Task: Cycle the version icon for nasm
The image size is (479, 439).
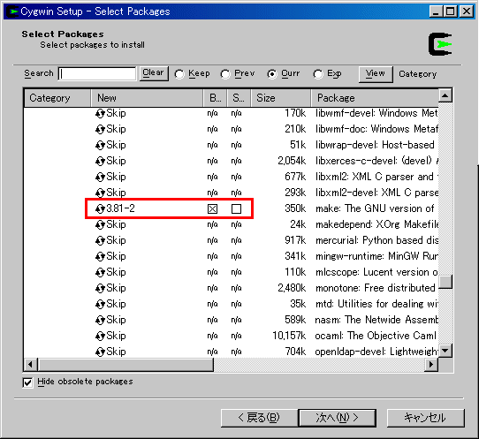Action: (100, 320)
